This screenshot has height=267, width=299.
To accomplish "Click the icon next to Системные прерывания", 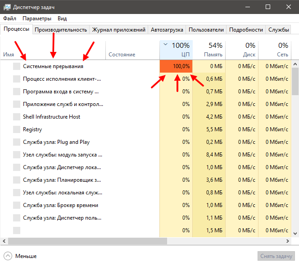I will click(17, 66).
